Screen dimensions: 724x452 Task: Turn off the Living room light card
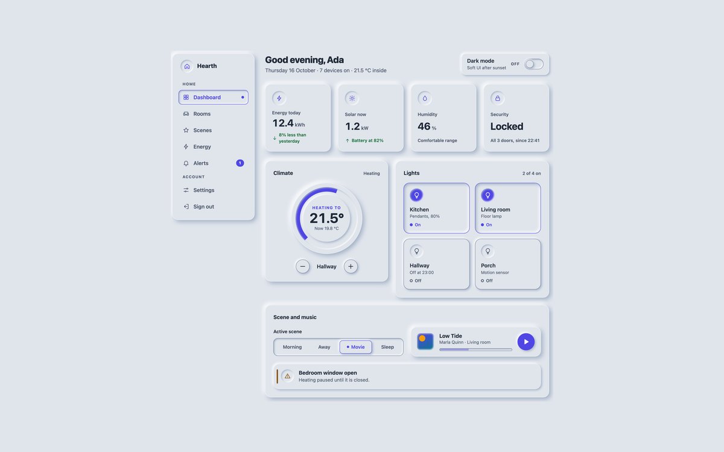pyautogui.click(x=508, y=208)
